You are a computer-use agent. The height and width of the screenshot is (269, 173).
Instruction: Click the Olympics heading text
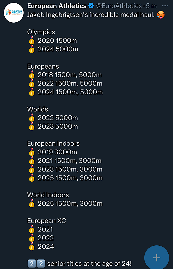[41, 32]
